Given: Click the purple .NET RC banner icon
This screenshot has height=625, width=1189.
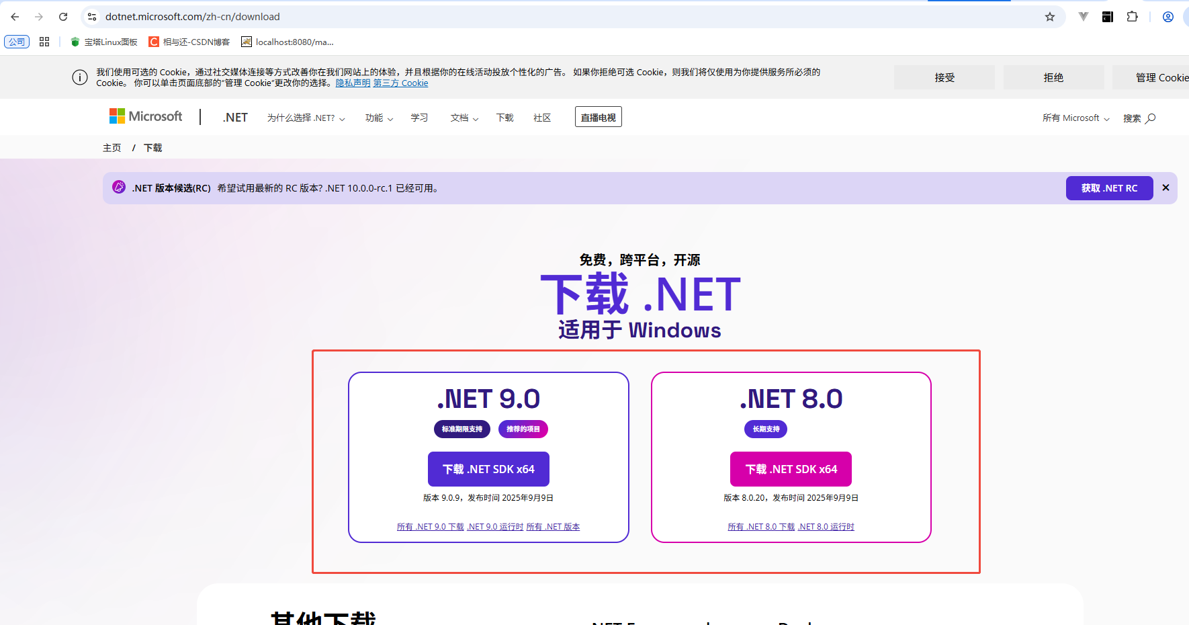Looking at the screenshot, I should [119, 187].
